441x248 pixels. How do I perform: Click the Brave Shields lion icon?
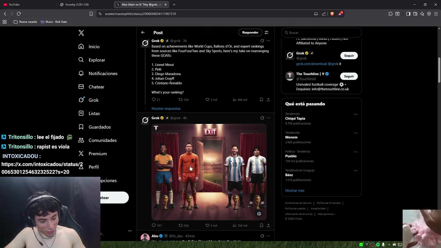[x=332, y=14]
